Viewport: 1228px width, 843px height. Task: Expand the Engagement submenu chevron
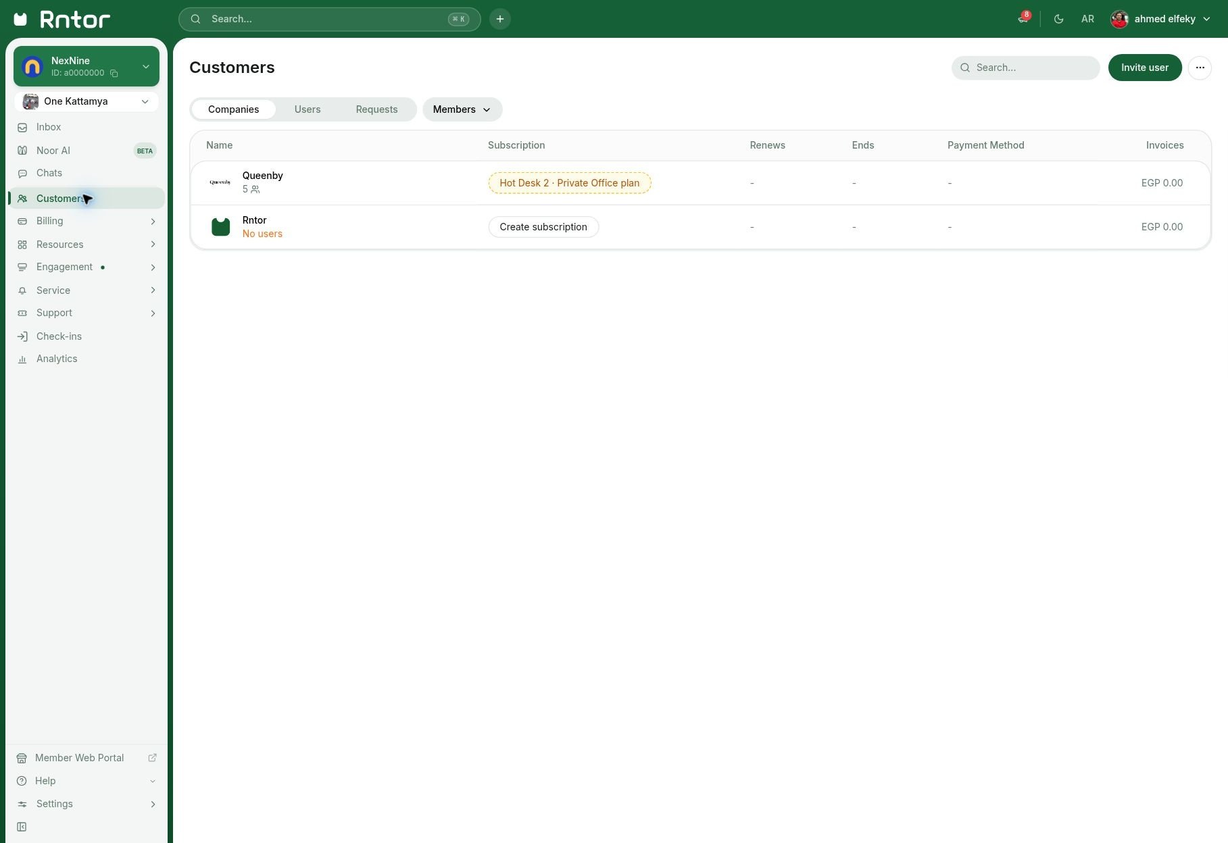tap(153, 267)
